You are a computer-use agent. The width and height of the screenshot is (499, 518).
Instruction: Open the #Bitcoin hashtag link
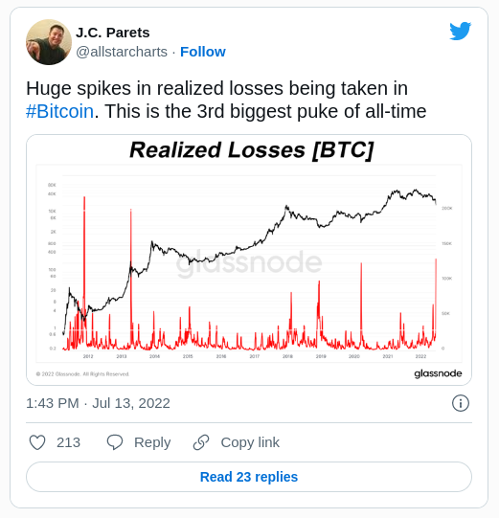59,111
